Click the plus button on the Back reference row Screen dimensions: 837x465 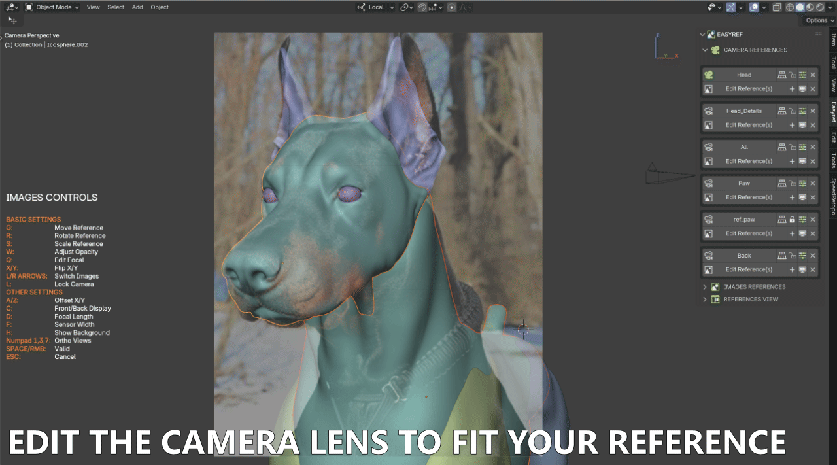tap(793, 269)
